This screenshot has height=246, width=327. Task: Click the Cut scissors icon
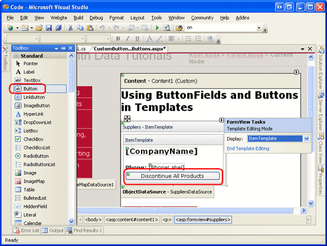point(71,28)
